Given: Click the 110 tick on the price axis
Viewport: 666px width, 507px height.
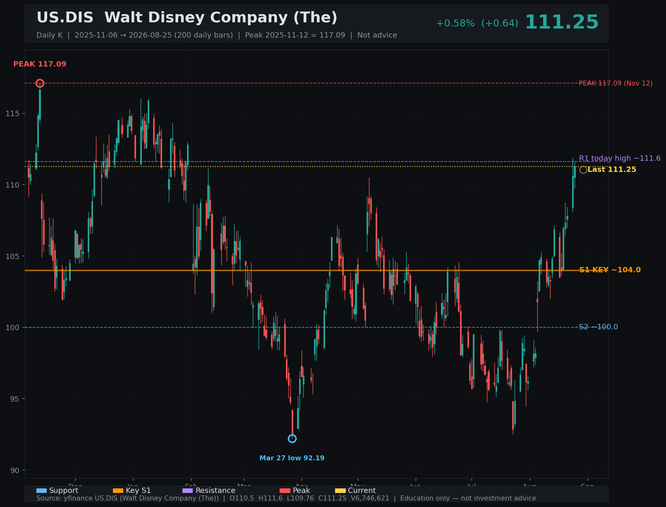Looking at the screenshot, I should 12,185.
